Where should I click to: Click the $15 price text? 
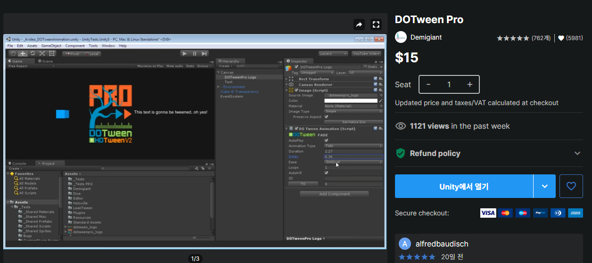coord(406,58)
